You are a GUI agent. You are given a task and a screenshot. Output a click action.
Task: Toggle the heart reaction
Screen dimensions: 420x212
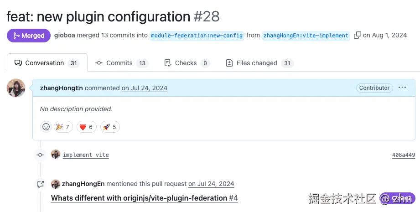[86, 127]
